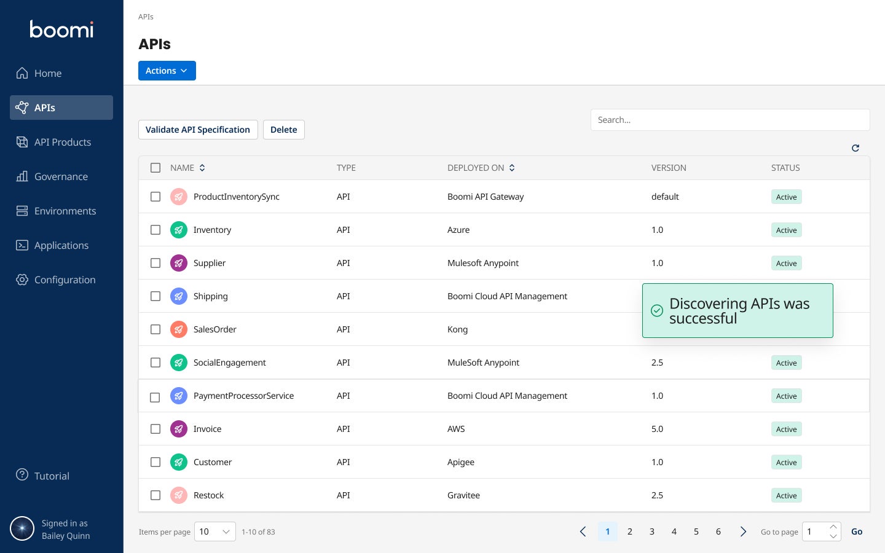Open Applications in the sidebar
Screen dimensions: 885x553
tap(61, 245)
